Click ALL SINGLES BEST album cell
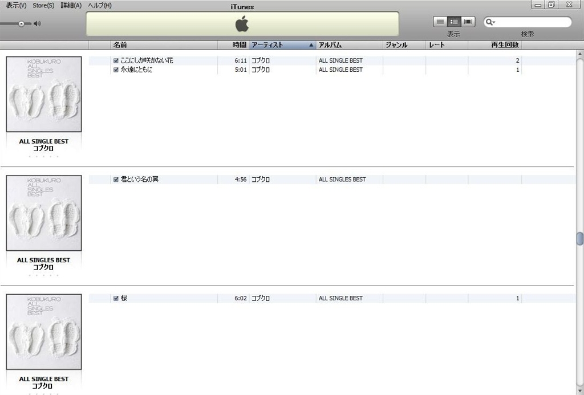Screen dimensions: 584x395 [342, 180]
